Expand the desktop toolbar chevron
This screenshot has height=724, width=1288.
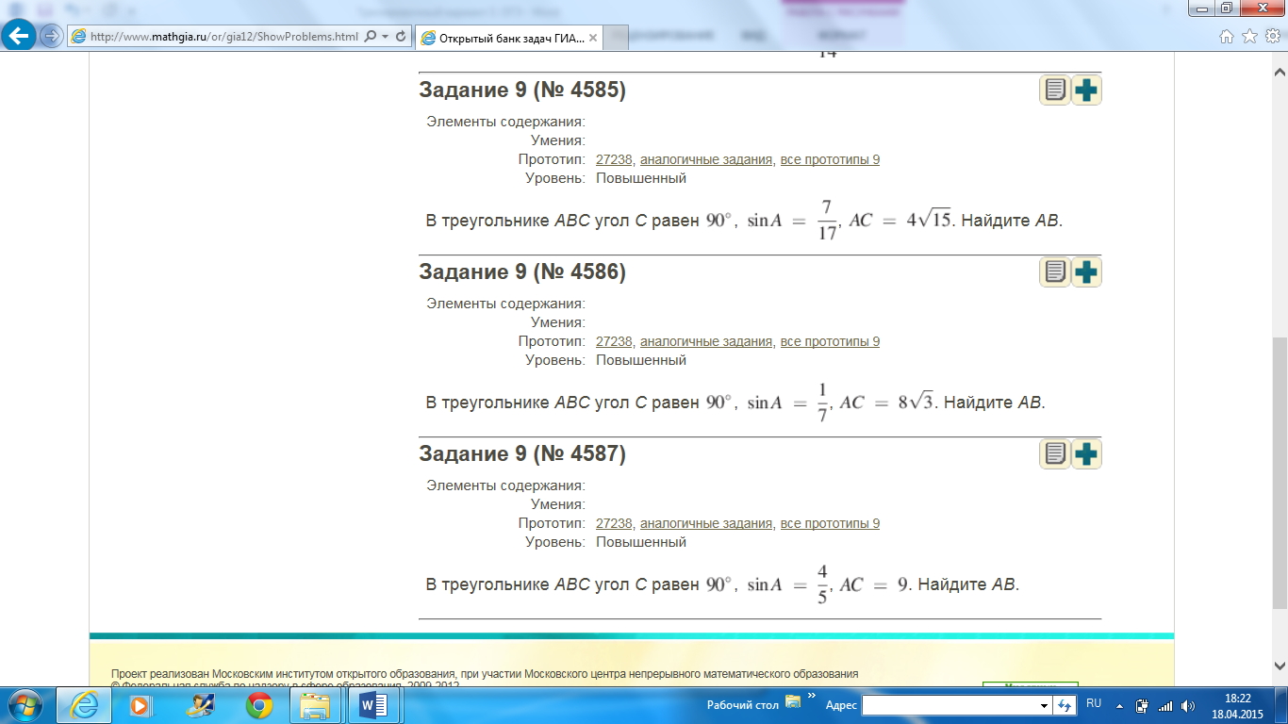tap(812, 698)
